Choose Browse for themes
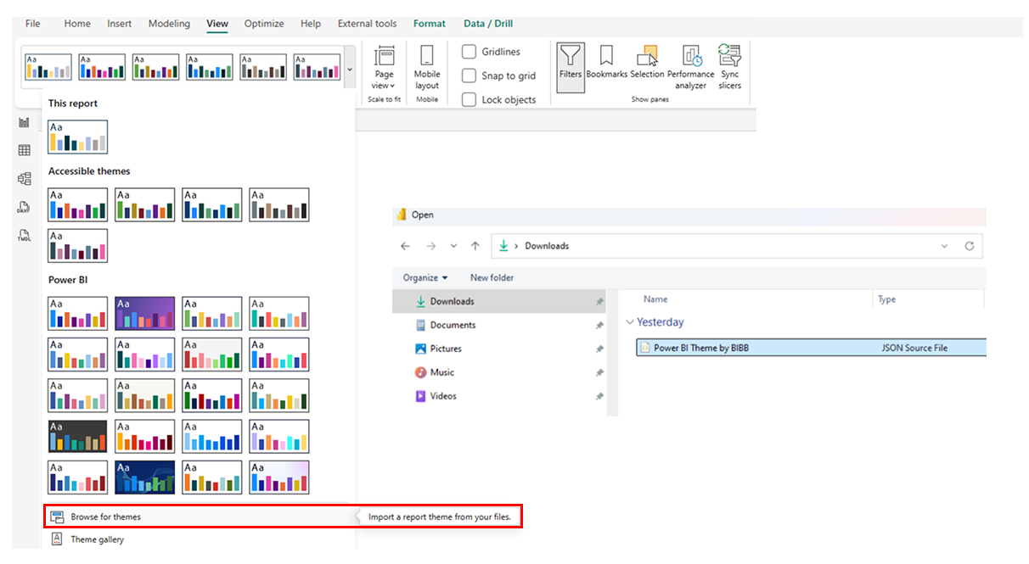This screenshot has height=564, width=1029. click(199, 517)
